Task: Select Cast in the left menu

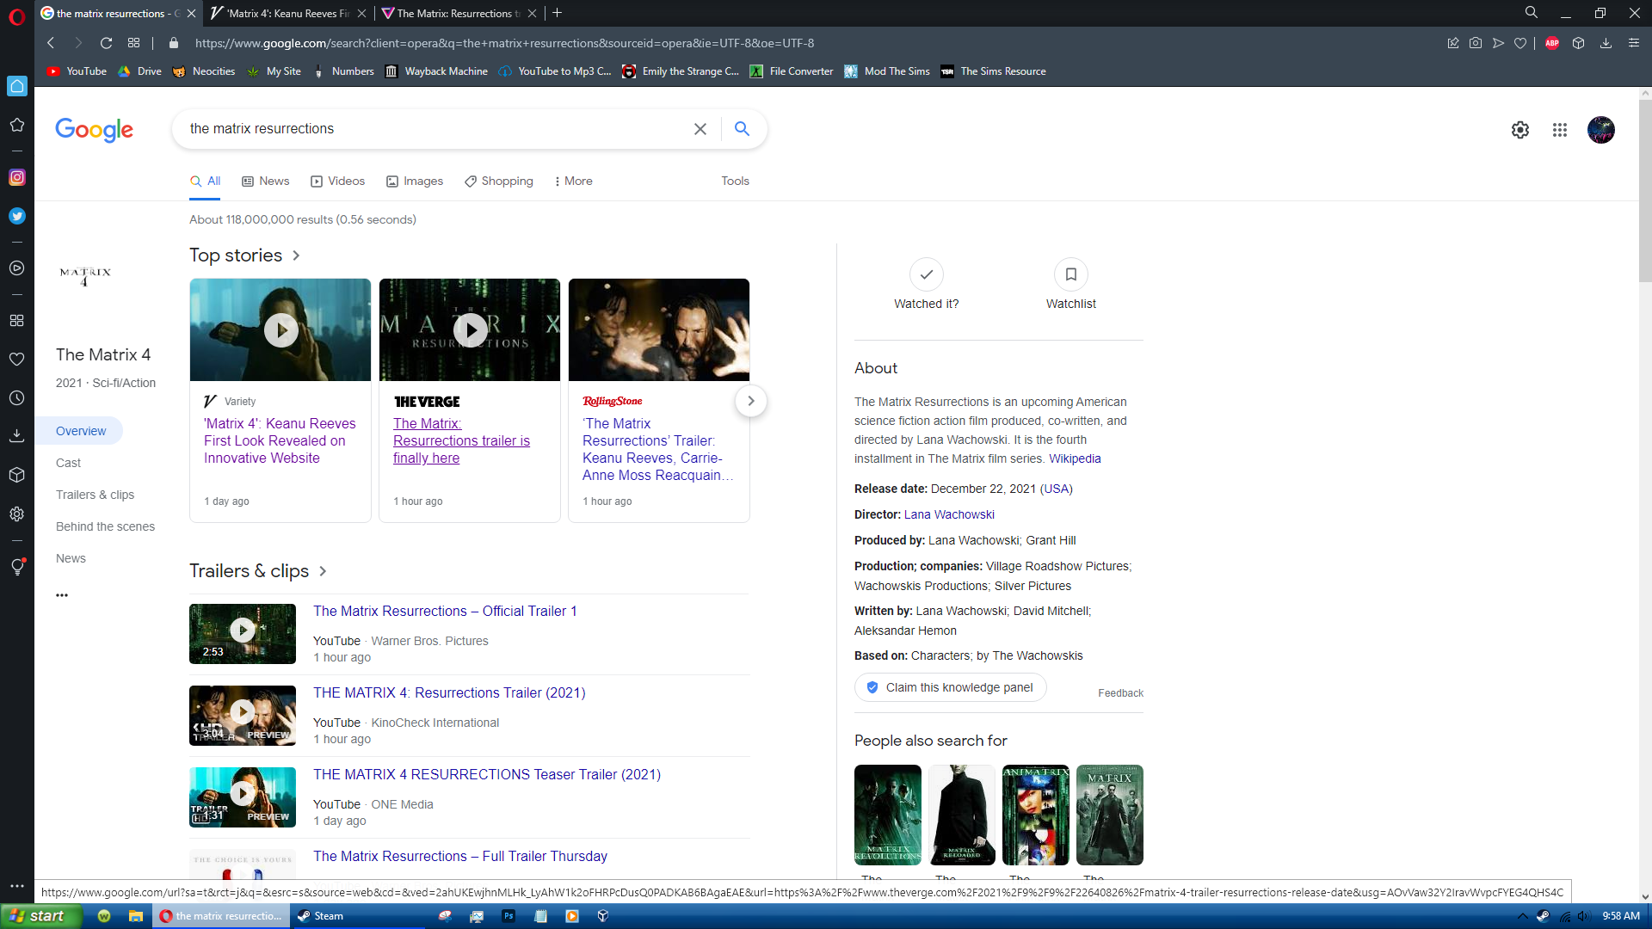Action: [68, 463]
